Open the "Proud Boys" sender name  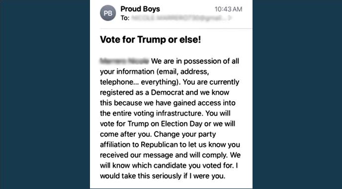[x=140, y=9]
